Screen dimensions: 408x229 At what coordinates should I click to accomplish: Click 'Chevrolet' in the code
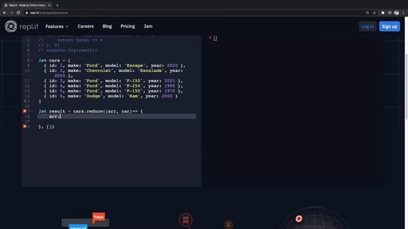(99, 71)
